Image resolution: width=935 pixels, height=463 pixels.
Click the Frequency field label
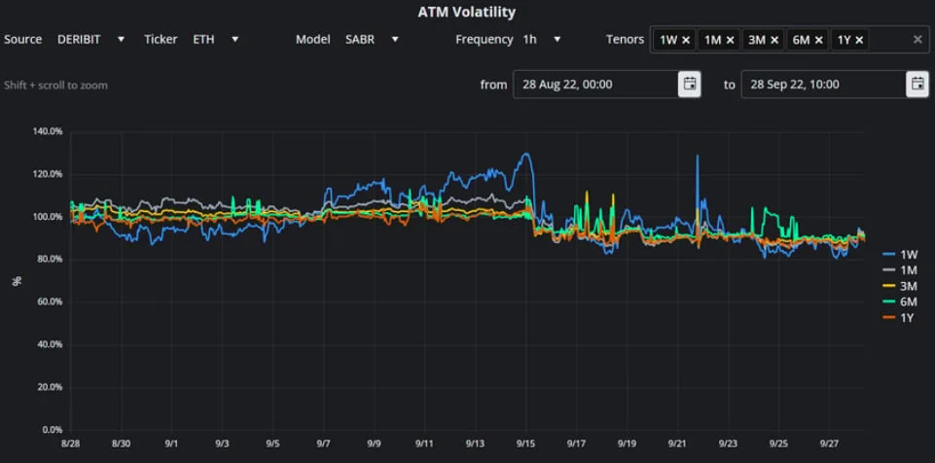tap(485, 39)
